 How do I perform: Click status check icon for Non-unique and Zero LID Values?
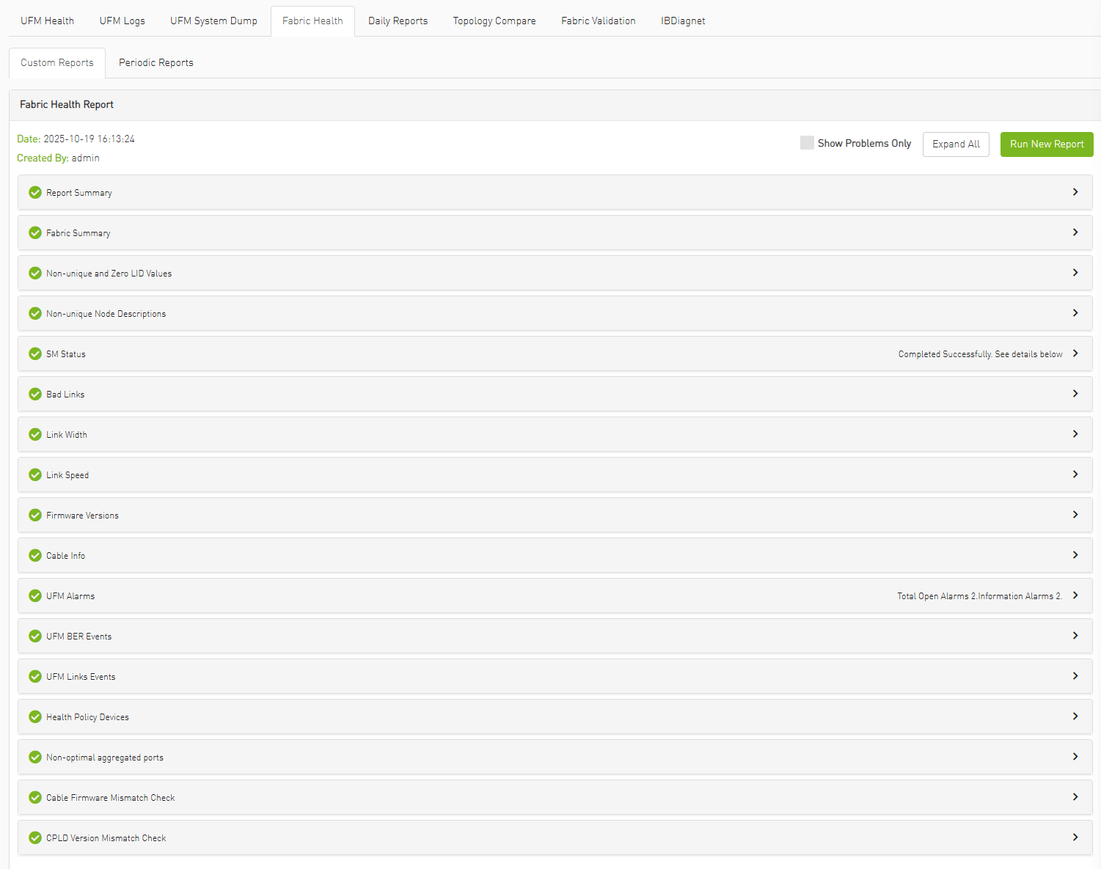point(35,273)
